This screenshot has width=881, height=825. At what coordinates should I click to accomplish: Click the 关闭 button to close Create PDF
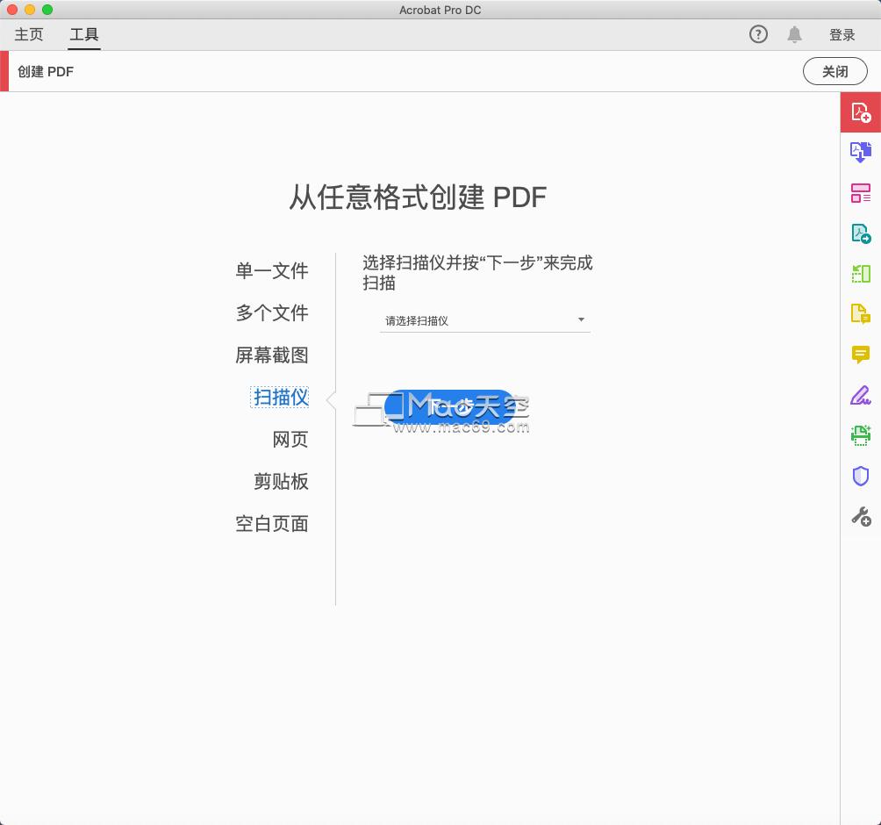point(834,71)
